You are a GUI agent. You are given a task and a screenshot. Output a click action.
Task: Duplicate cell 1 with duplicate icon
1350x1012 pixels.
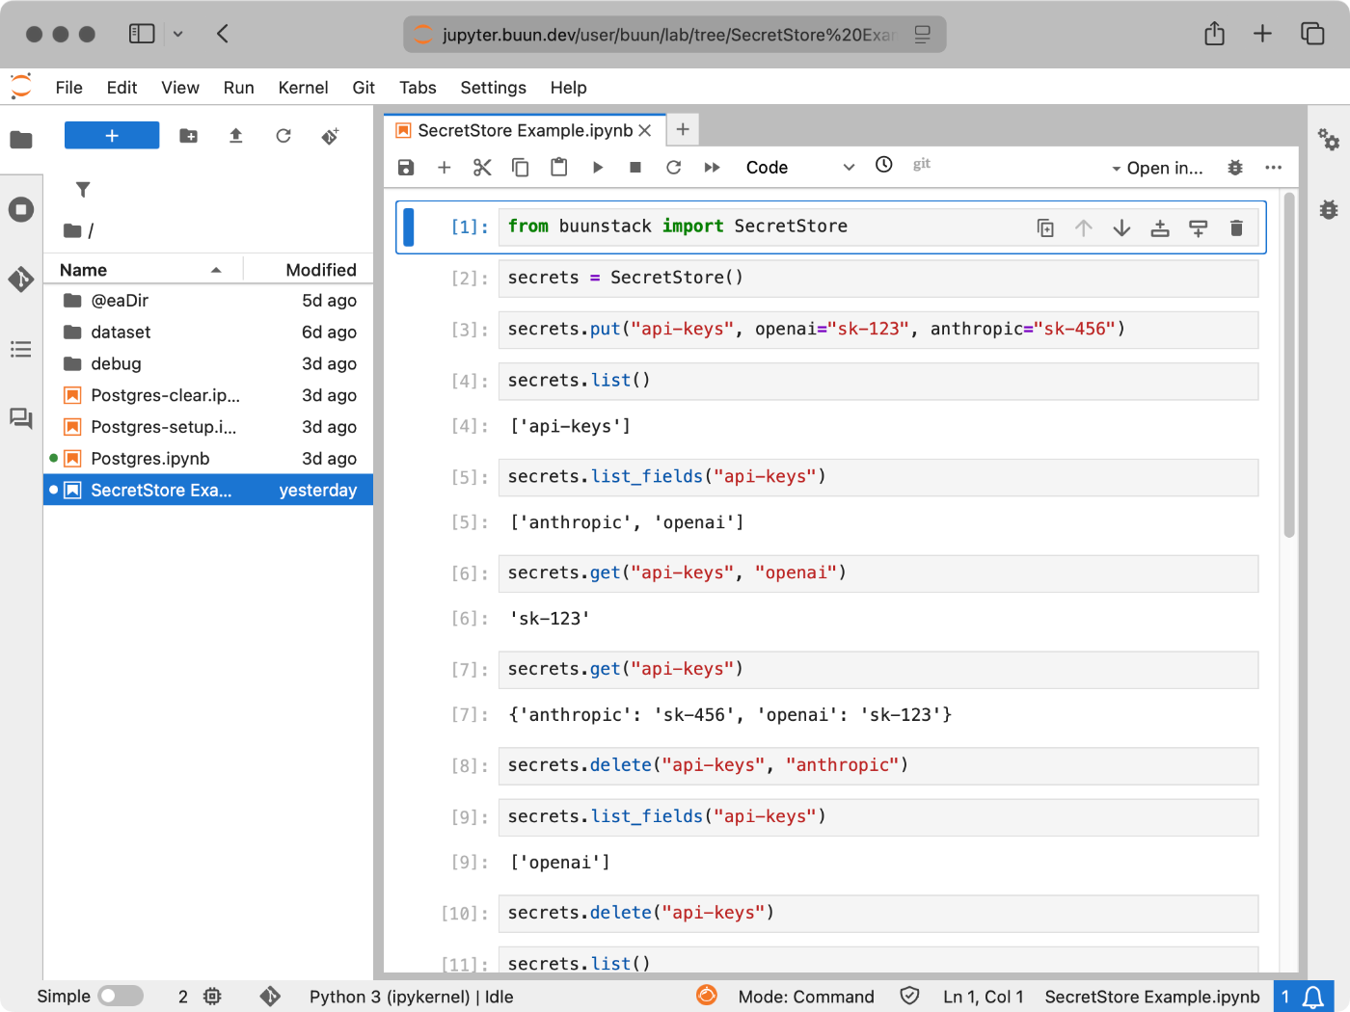point(1045,228)
